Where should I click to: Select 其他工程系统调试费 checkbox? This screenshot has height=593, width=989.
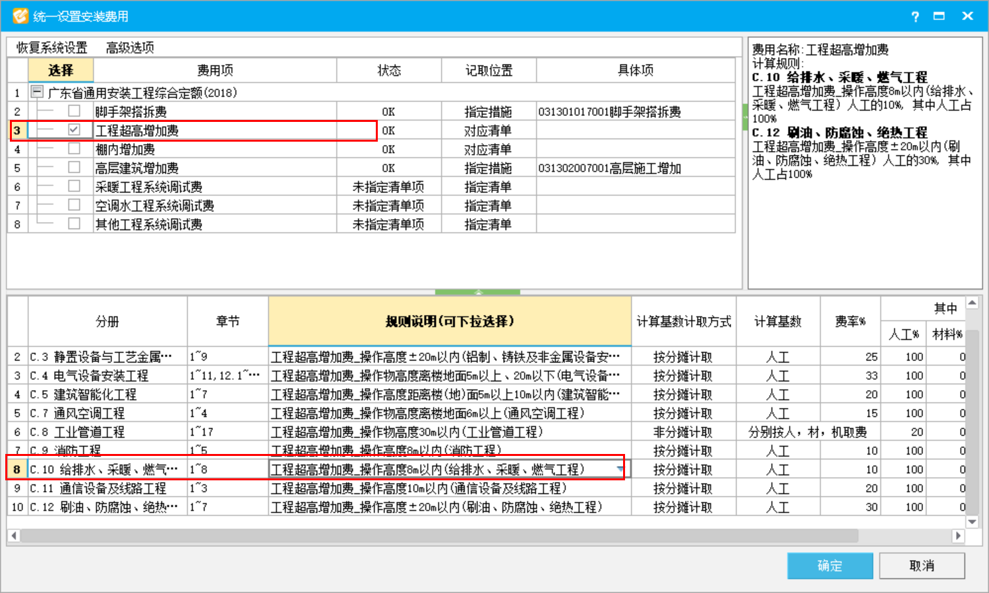pos(74,224)
